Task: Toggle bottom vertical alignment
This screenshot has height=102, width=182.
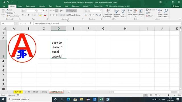Action: [x=56, y=11]
